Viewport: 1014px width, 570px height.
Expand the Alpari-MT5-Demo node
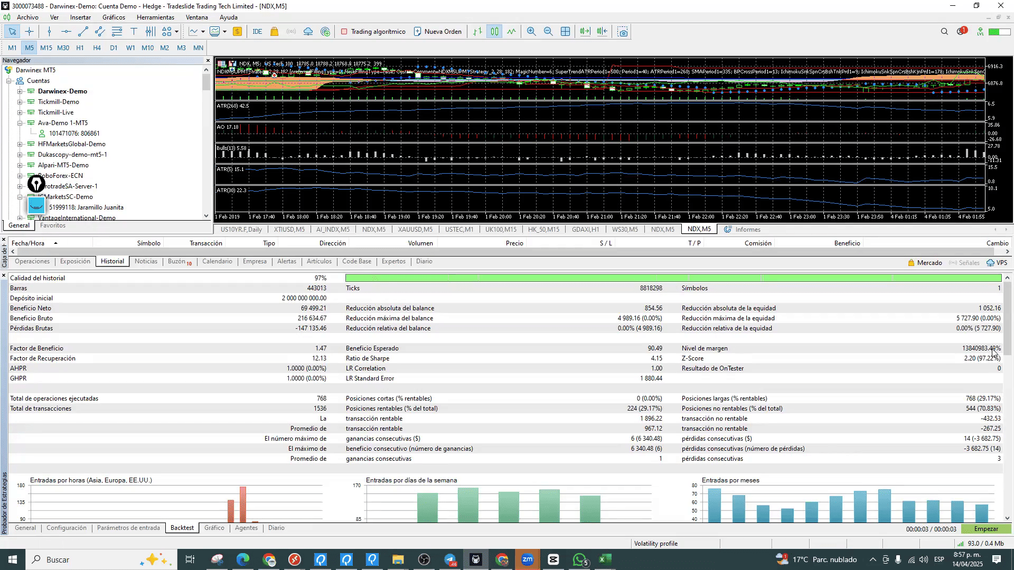pyautogui.click(x=20, y=165)
